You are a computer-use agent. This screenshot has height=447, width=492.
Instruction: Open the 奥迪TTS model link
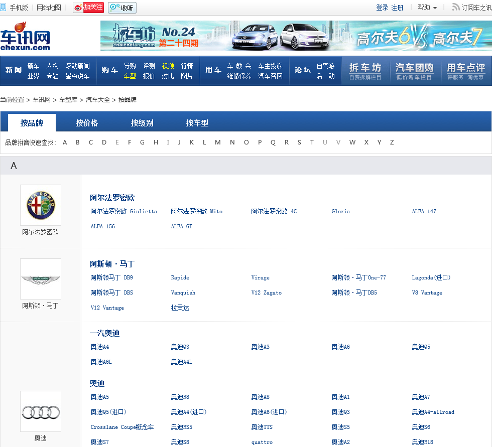262,427
